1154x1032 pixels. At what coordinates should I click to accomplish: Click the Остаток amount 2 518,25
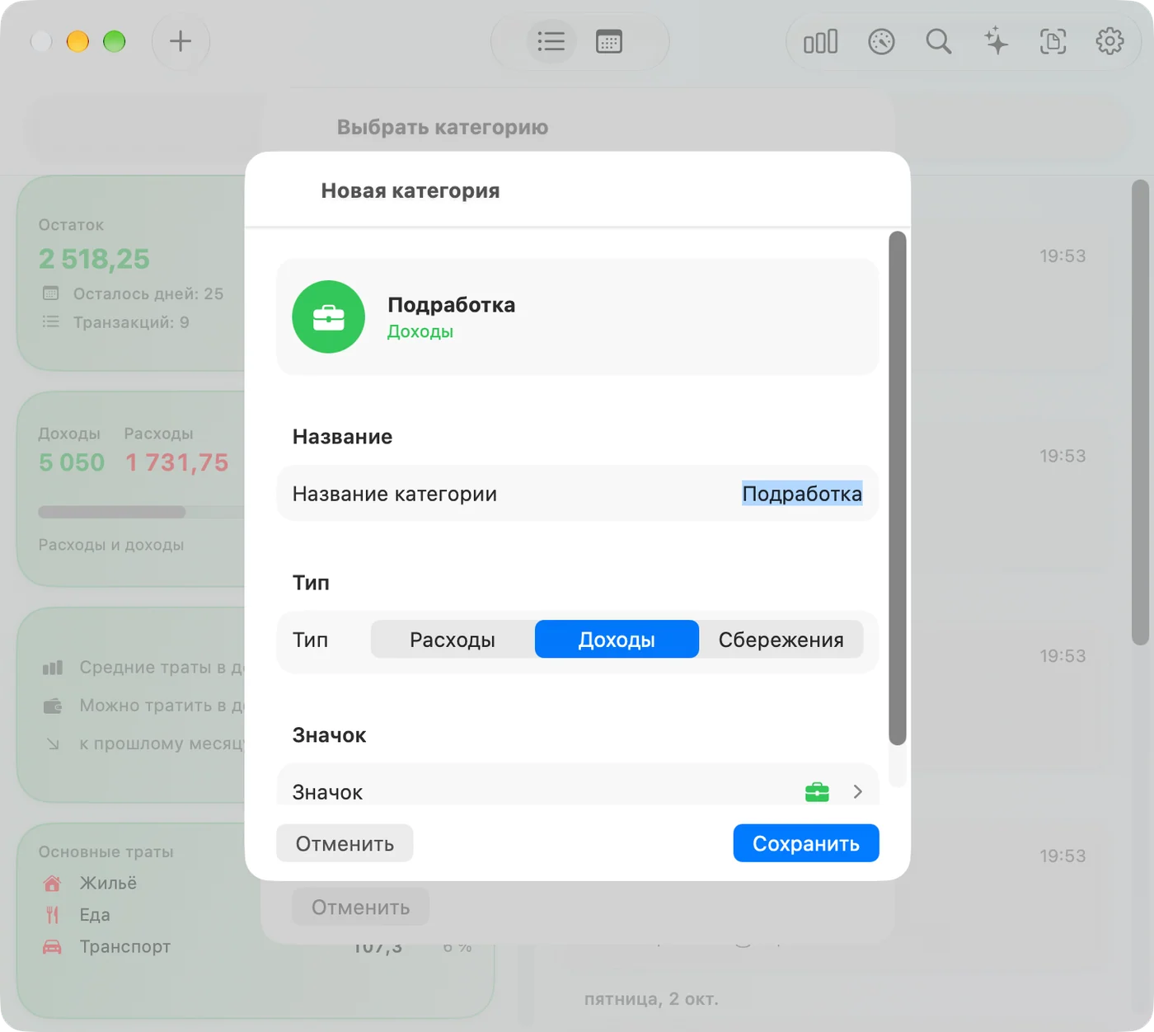pyautogui.click(x=94, y=259)
